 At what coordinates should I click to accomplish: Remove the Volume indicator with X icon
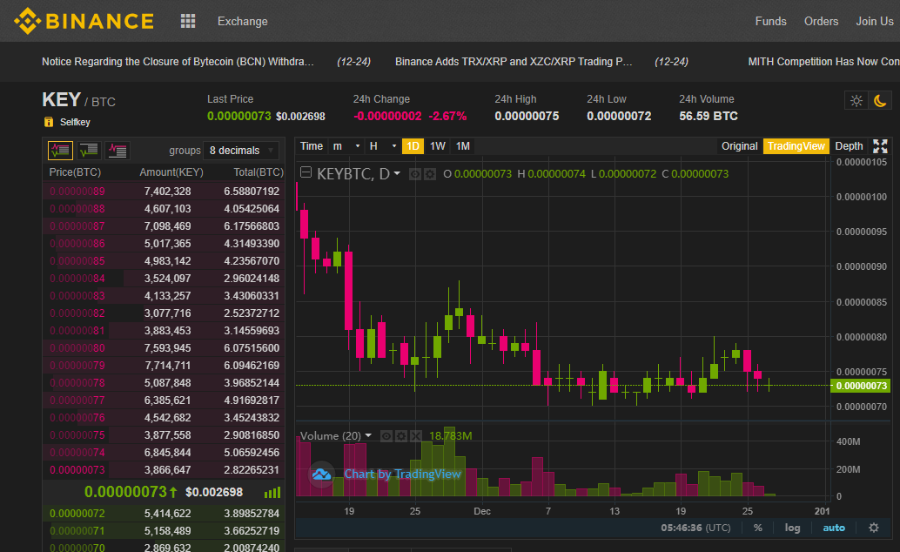416,436
